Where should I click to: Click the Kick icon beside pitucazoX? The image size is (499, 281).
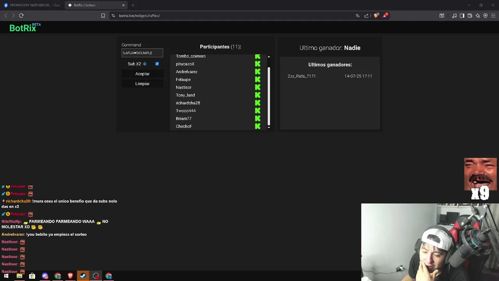[258, 64]
